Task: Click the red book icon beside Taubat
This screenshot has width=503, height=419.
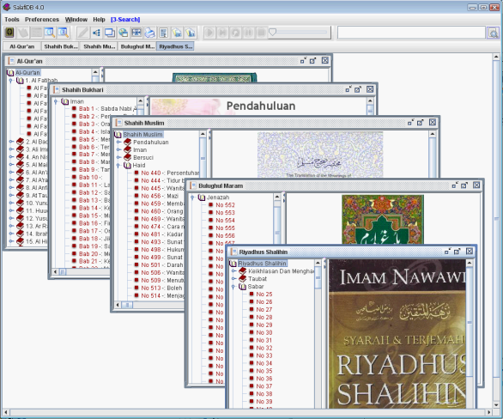Action: click(243, 279)
